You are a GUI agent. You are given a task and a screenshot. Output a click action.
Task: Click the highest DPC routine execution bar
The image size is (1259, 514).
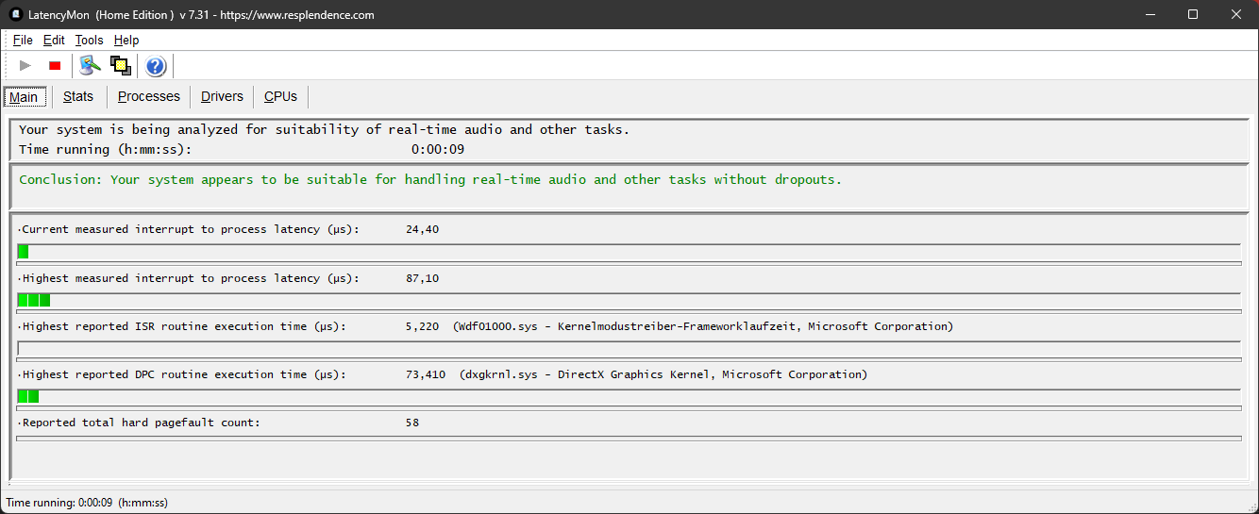pyautogui.click(x=629, y=396)
